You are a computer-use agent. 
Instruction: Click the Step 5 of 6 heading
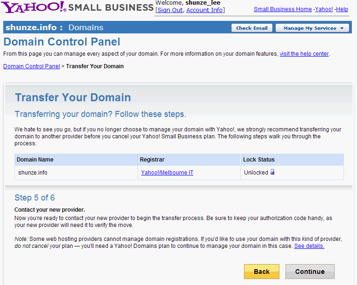pyautogui.click(x=34, y=198)
